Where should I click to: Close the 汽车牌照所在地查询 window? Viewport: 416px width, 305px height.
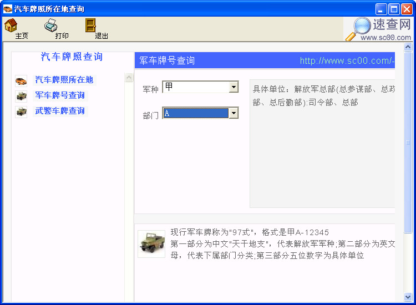407,9
